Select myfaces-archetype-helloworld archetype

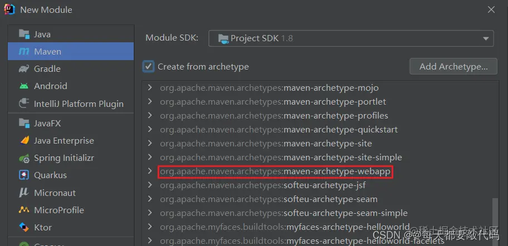click(x=285, y=227)
